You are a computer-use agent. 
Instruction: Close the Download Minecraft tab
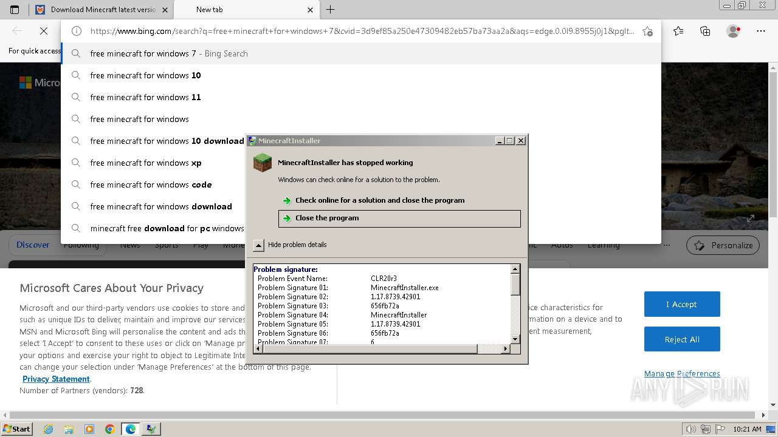point(165,10)
